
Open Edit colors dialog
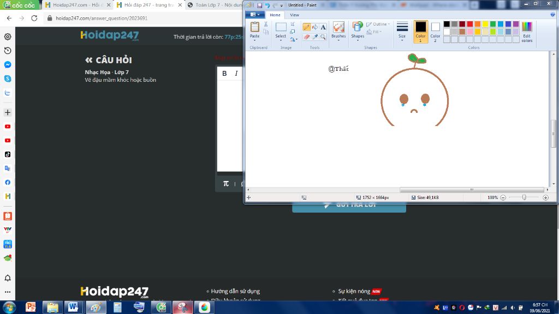(x=527, y=32)
